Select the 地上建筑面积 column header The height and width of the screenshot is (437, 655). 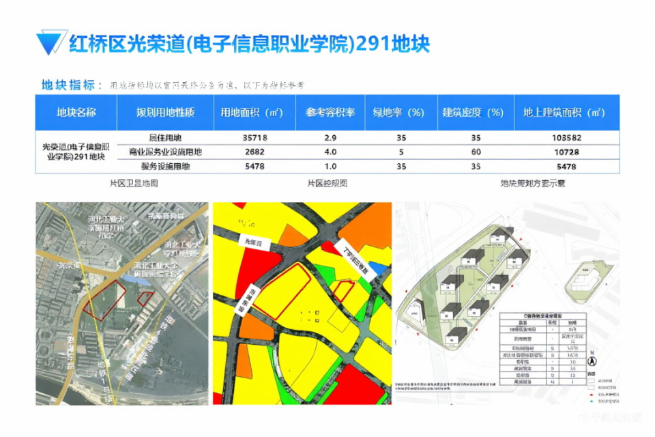[567, 113]
